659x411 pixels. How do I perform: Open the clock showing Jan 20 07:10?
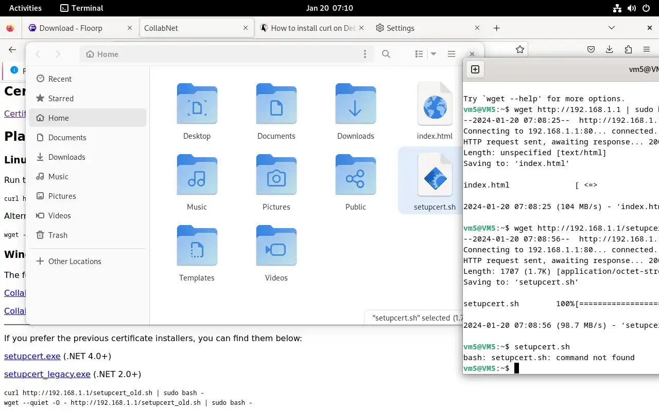tap(329, 8)
